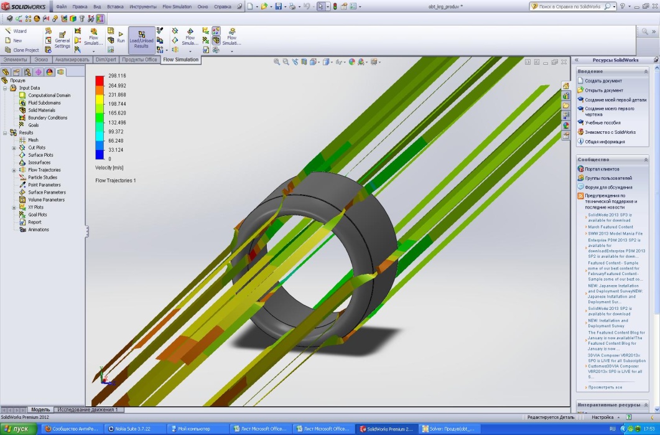Open the Custom Properties task pane icon
660x435 pixels.
click(x=566, y=135)
